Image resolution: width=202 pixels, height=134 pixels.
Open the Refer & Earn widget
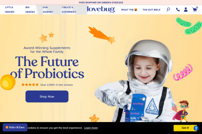click(15, 127)
